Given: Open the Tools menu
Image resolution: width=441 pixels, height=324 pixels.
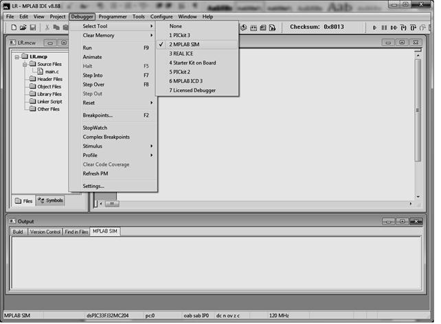Looking at the screenshot, I should coord(138,16).
